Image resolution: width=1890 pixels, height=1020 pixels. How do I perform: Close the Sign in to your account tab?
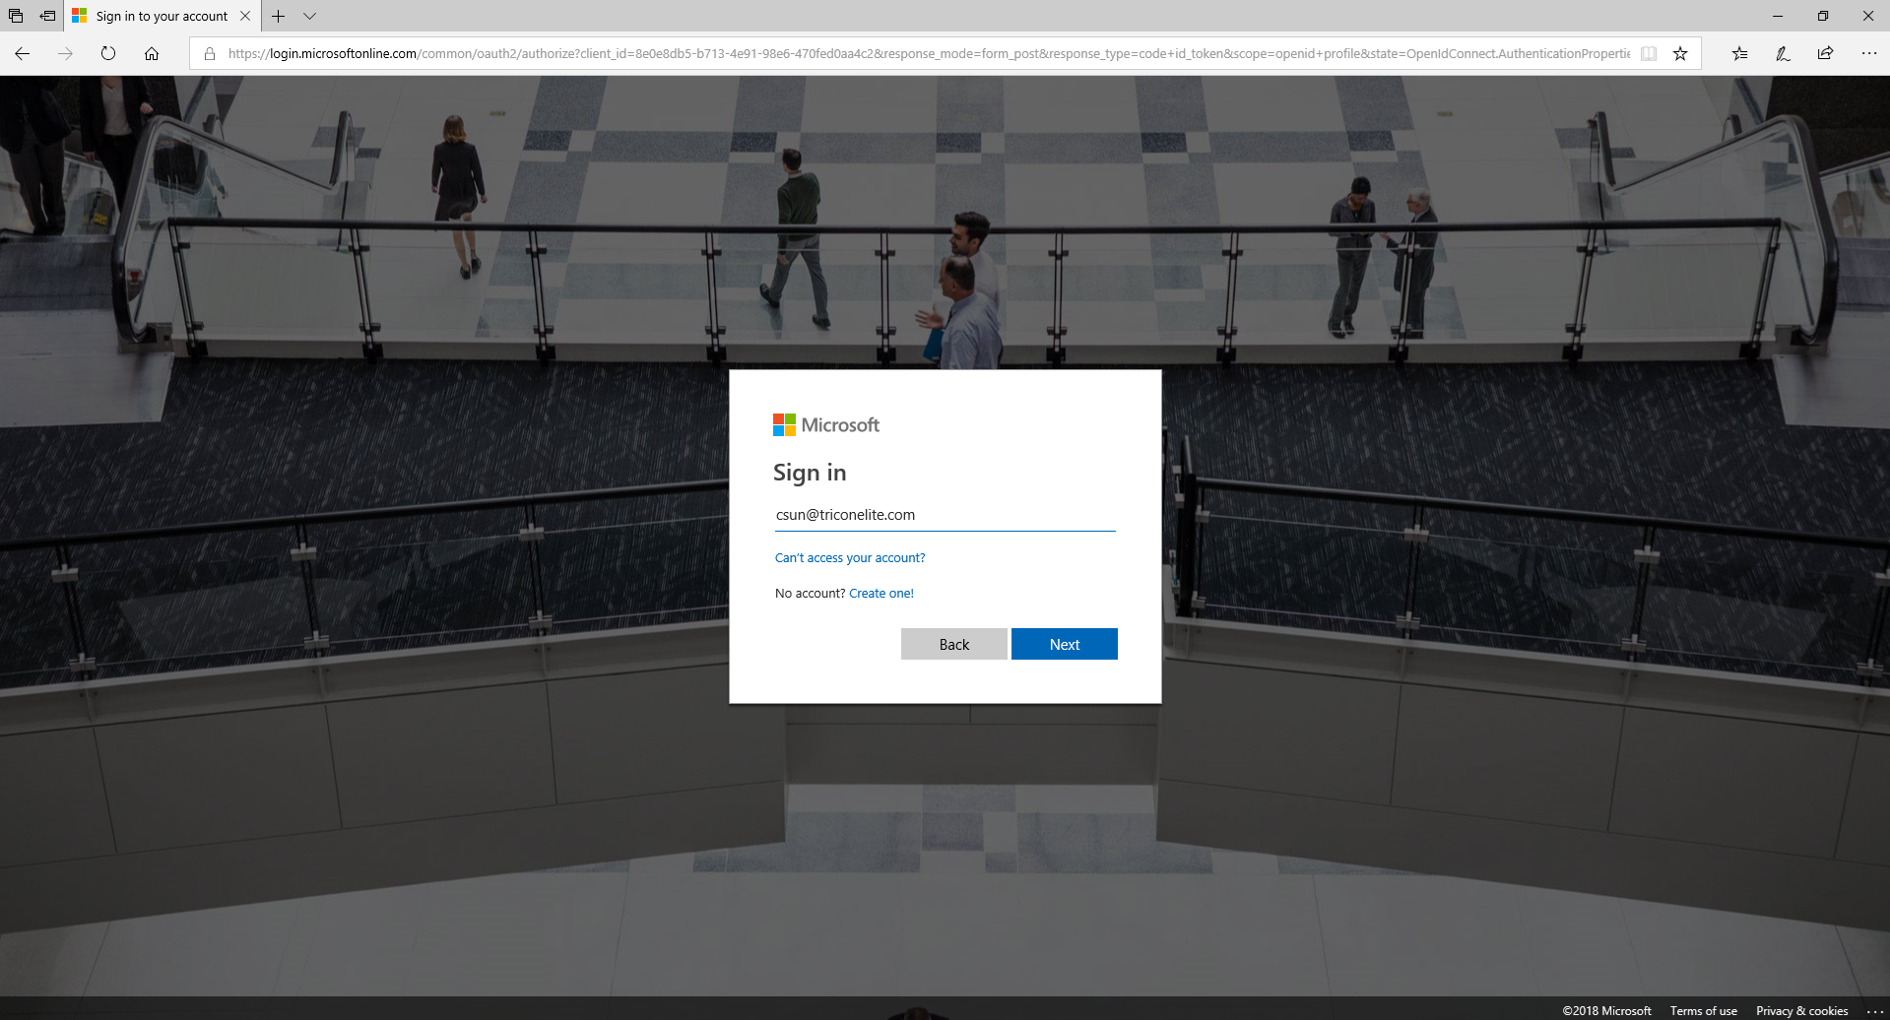coord(245,16)
